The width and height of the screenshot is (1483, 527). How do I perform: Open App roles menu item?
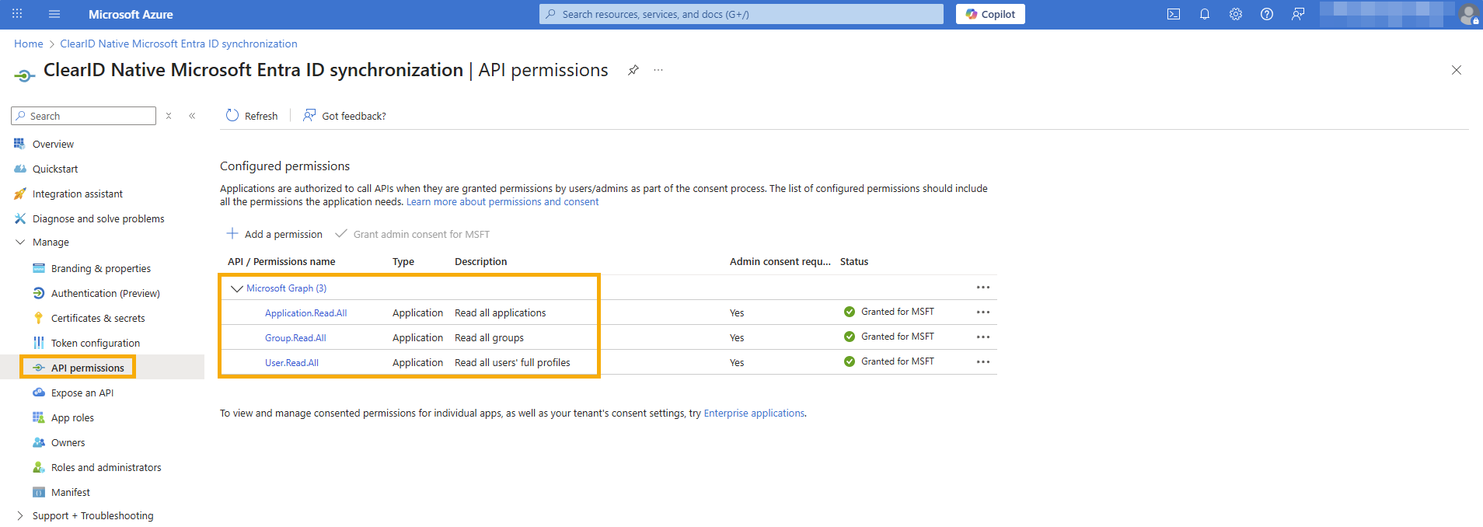point(72,417)
